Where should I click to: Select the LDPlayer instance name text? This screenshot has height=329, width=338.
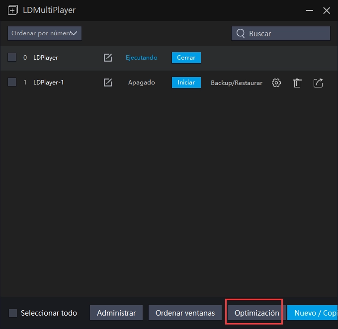pyautogui.click(x=46, y=58)
